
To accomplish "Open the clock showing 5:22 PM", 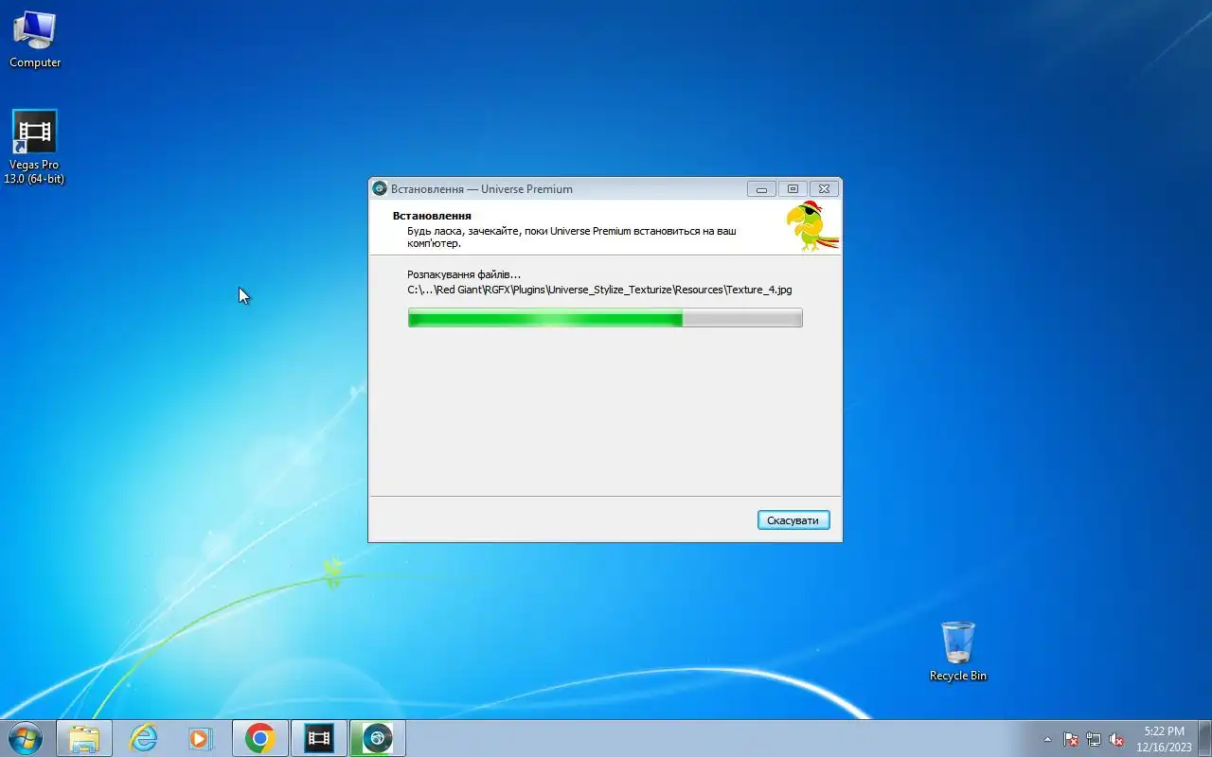I will point(1164,739).
